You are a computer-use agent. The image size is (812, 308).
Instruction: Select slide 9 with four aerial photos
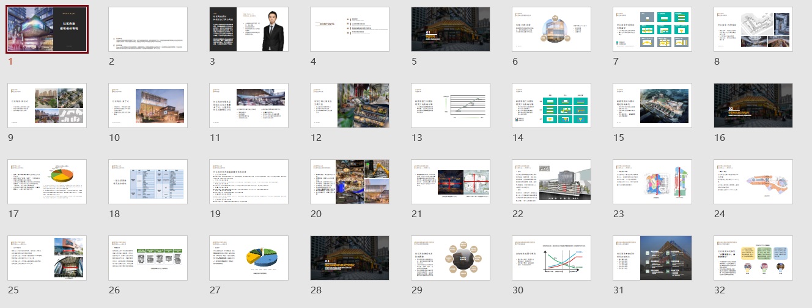47,106
